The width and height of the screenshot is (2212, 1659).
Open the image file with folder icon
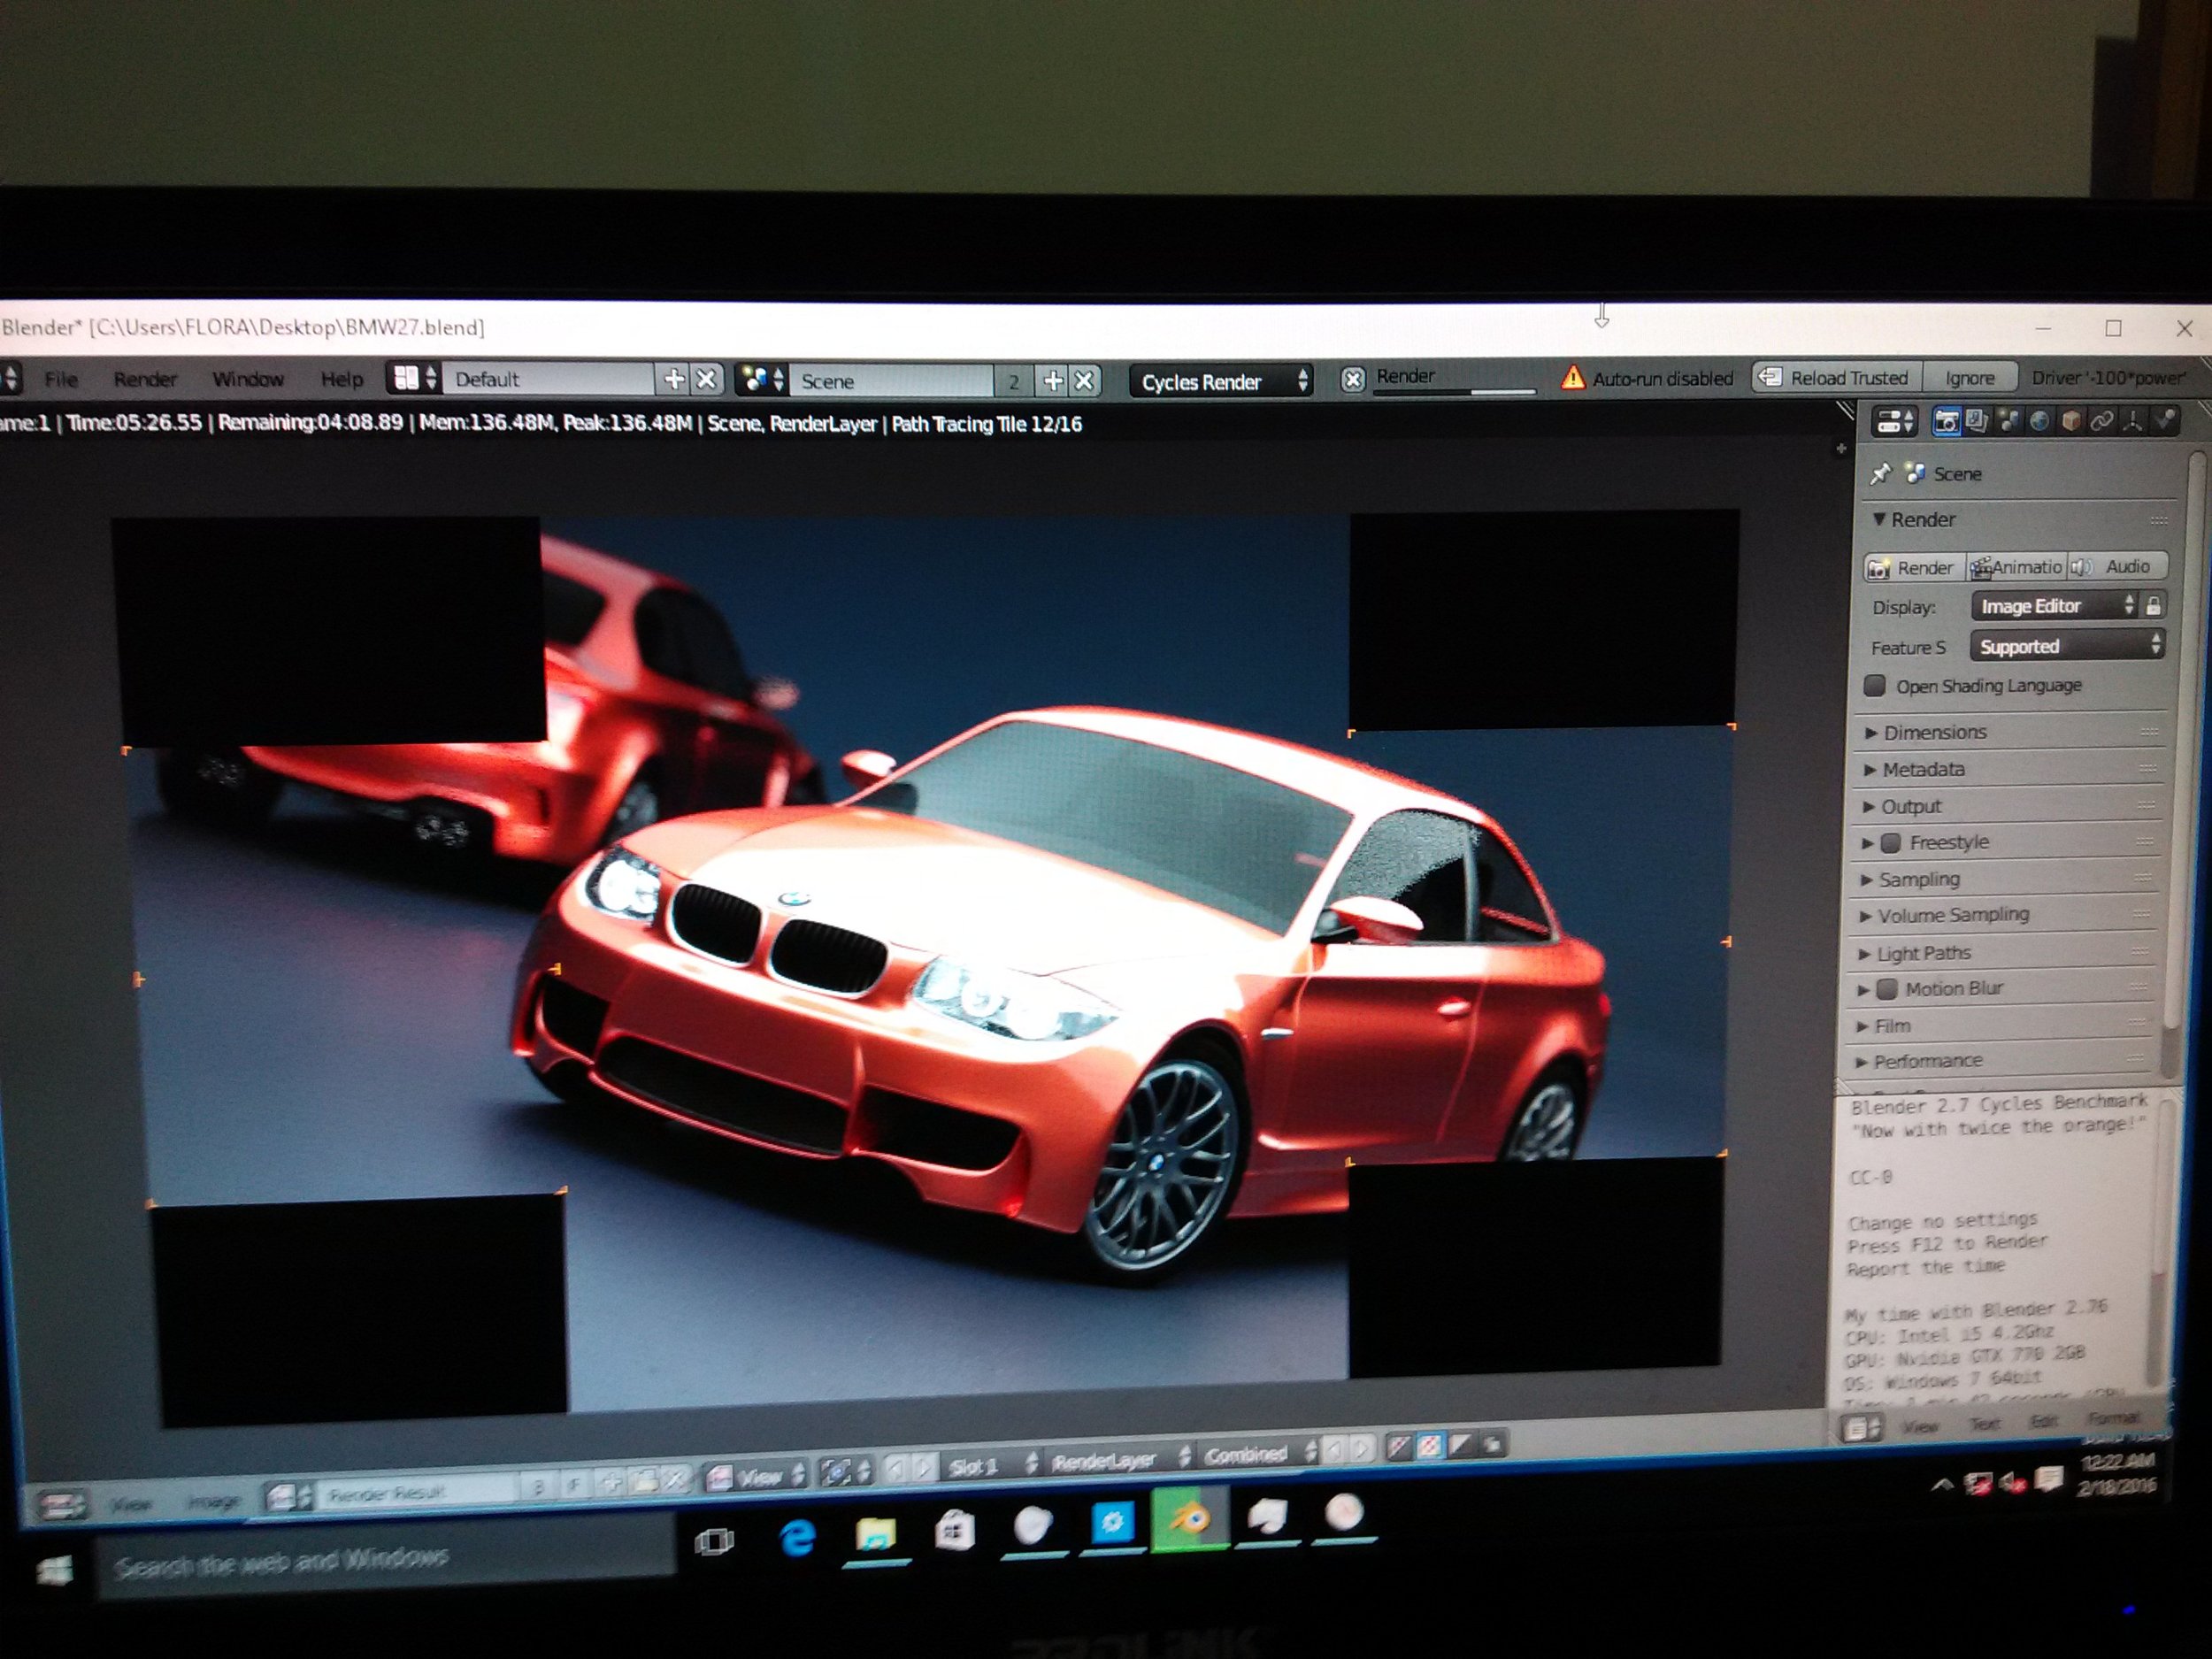645,1482
